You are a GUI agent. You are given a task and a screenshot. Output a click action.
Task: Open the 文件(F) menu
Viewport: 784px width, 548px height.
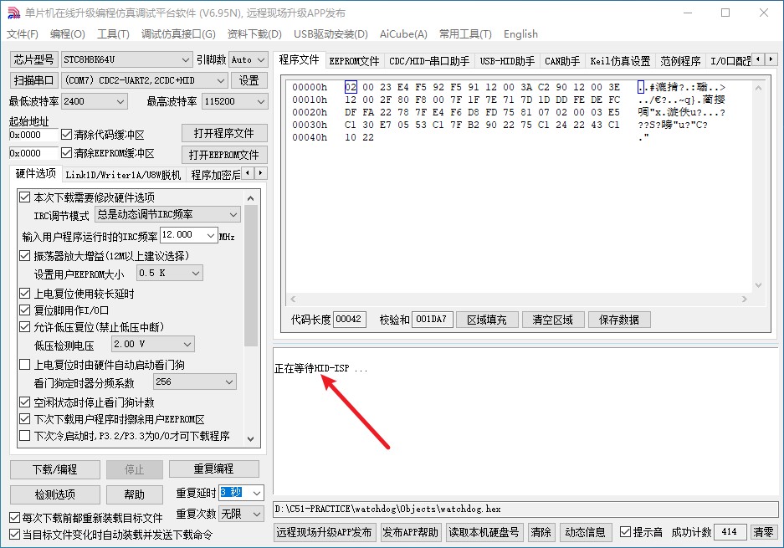point(23,34)
